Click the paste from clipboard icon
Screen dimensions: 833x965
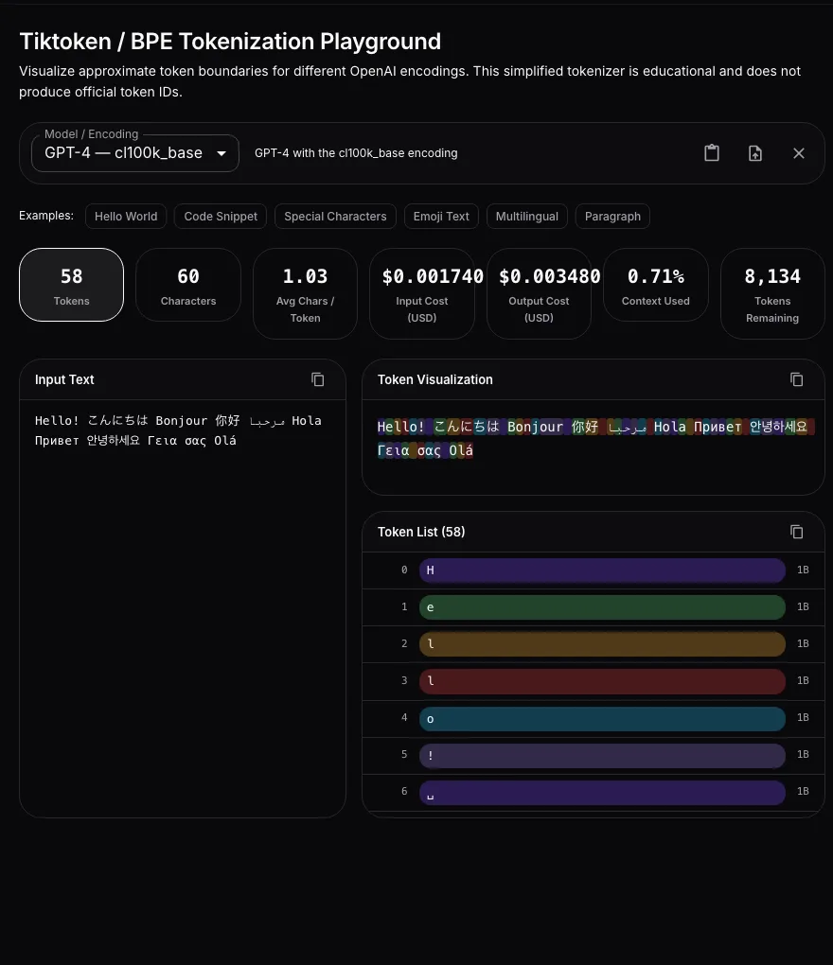(x=712, y=152)
